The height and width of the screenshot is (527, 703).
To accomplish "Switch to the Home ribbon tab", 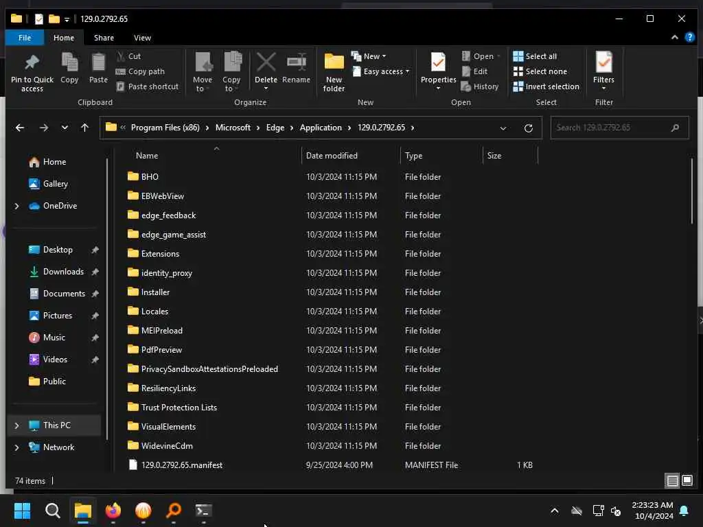I will 64,38.
